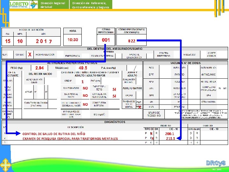Click the CRED N° value 1

point(82,82)
